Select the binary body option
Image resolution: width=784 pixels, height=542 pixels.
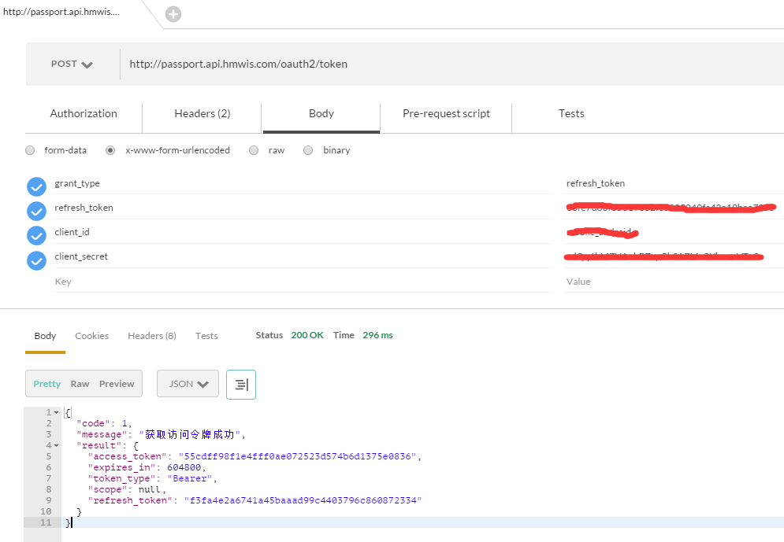(308, 150)
